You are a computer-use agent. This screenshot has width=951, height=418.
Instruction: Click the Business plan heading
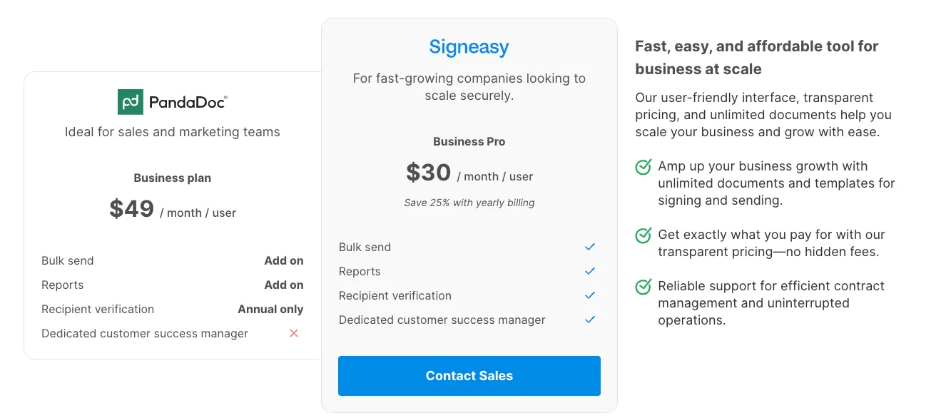172,178
